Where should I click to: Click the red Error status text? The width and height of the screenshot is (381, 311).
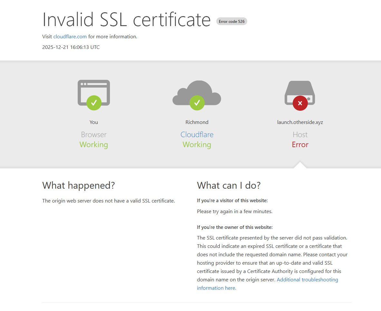coord(300,145)
